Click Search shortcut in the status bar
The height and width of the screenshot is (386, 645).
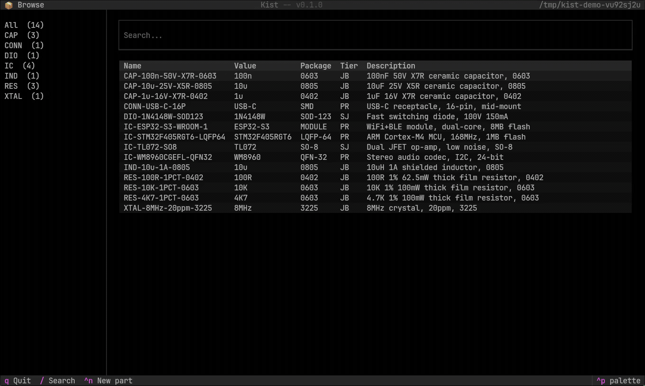pos(57,380)
